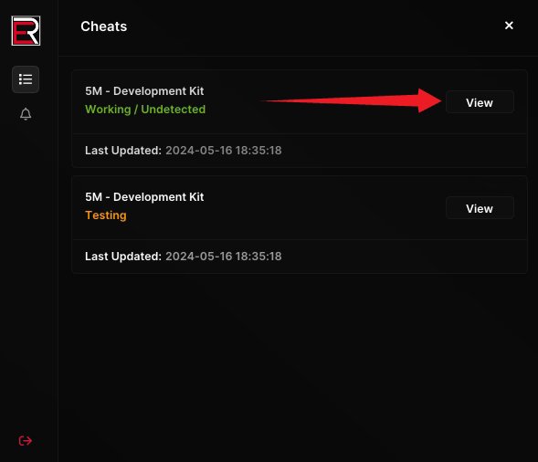Click the Testing kit's last updated timestamp
538x462 pixels.
click(x=224, y=257)
